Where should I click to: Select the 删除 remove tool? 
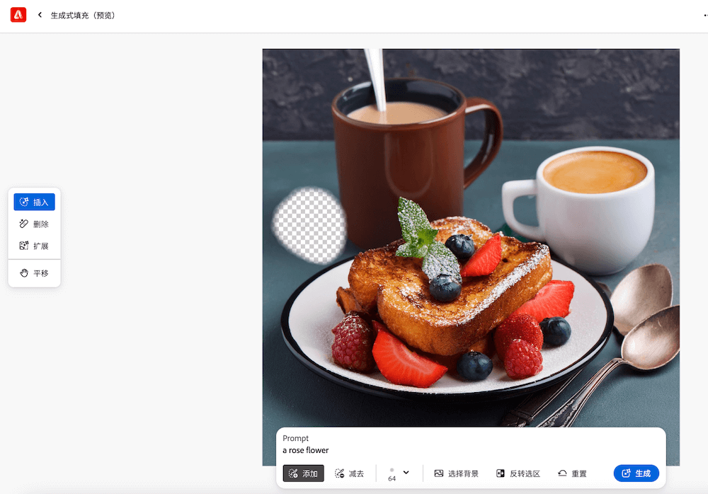34,224
